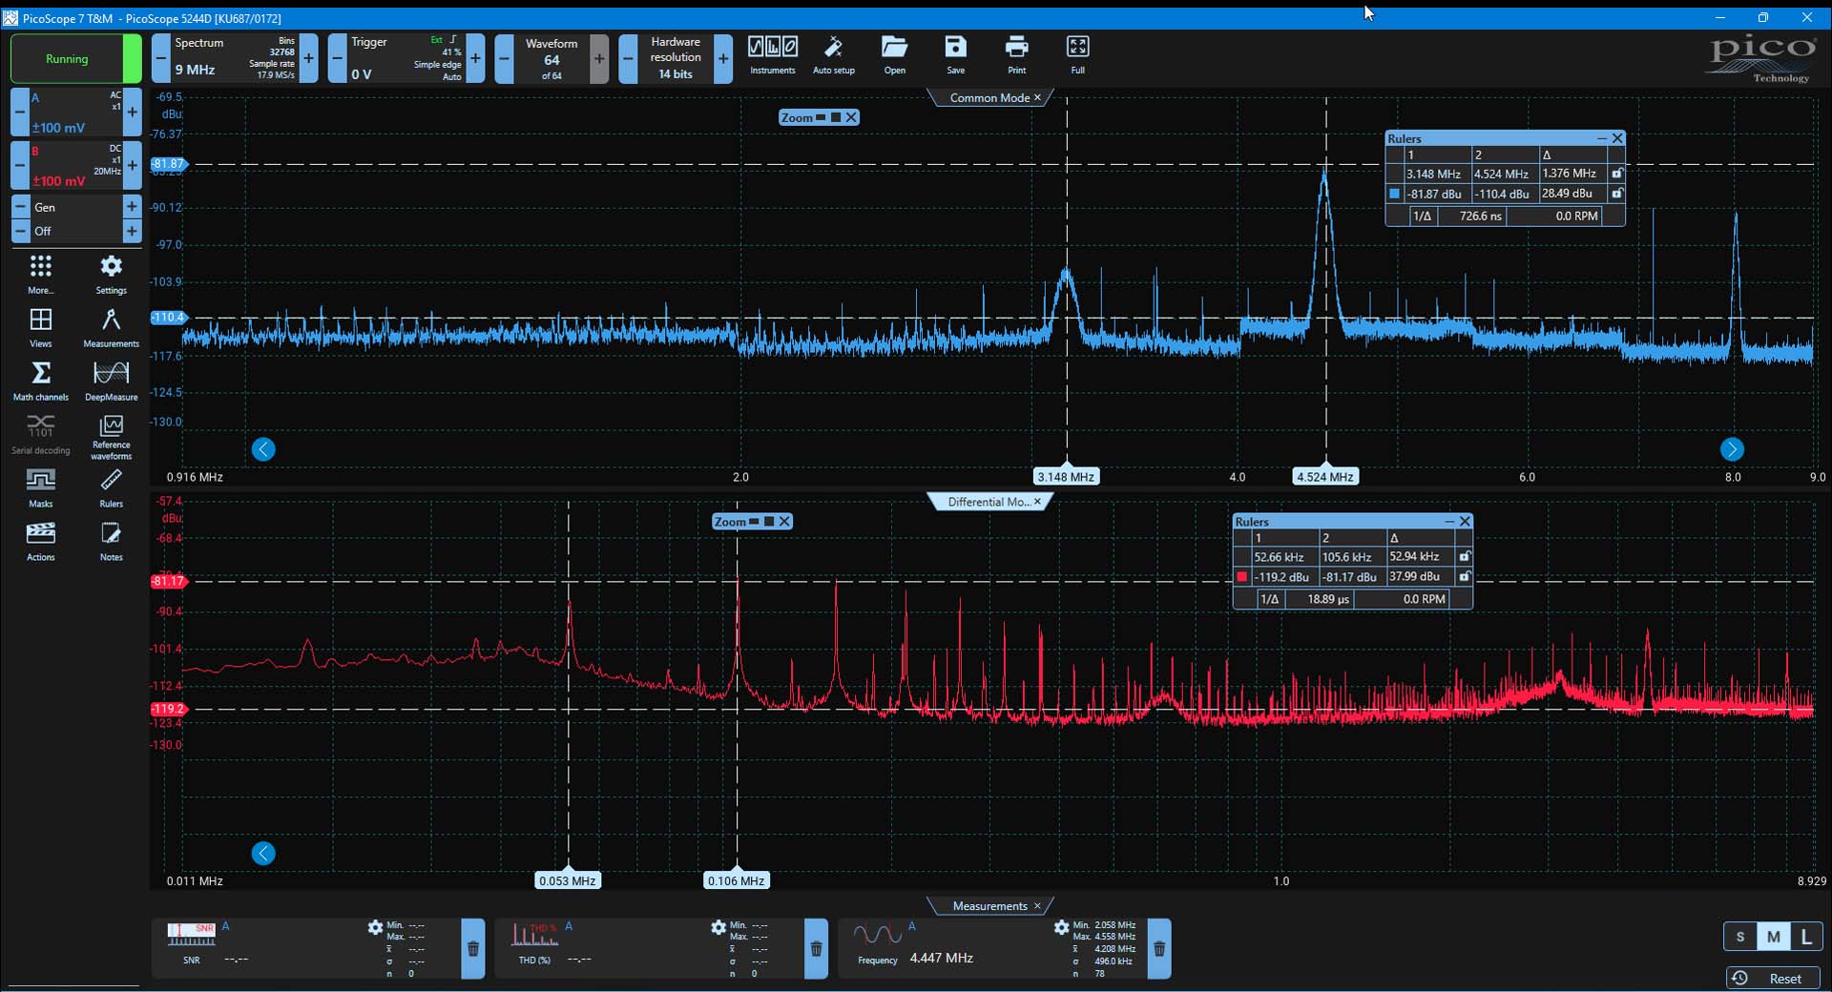Open the Rulers tool in sidebar
This screenshot has height=992, width=1832.
(112, 488)
